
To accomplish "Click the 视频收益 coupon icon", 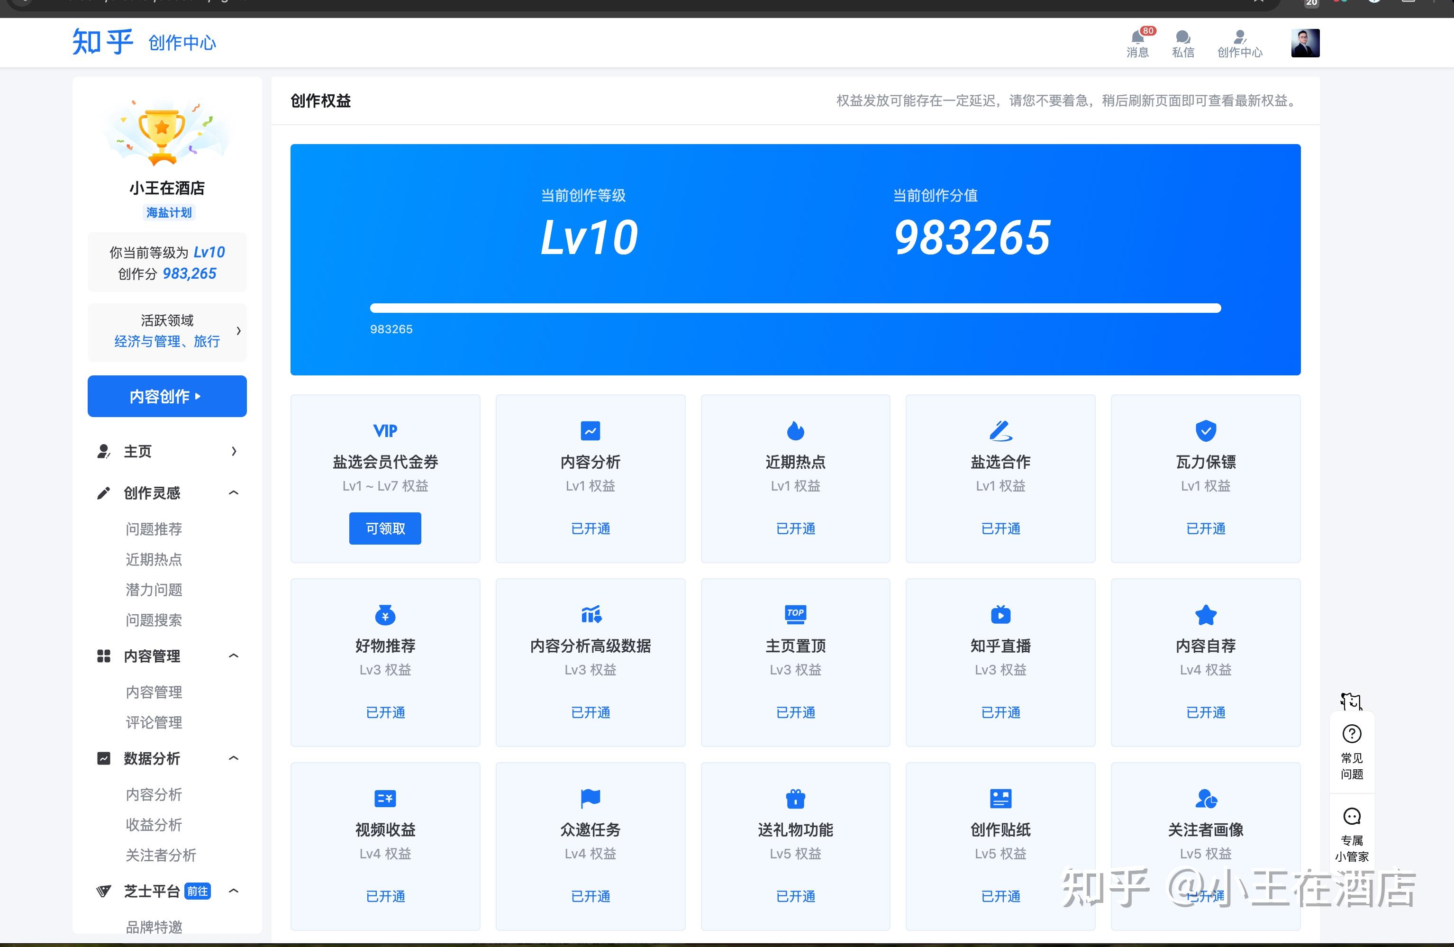I will [385, 799].
